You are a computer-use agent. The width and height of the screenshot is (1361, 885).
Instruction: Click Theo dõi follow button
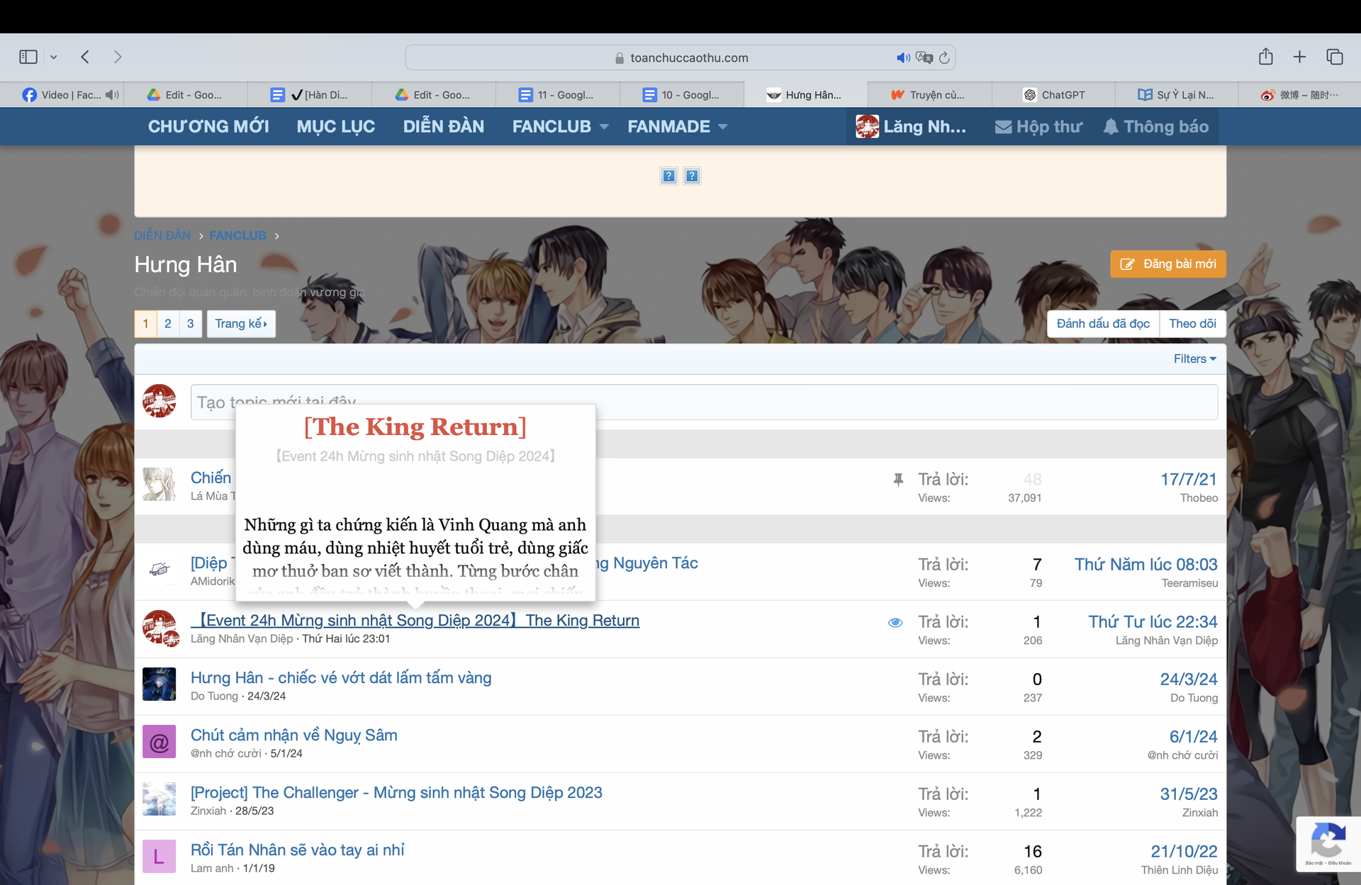[1192, 324]
